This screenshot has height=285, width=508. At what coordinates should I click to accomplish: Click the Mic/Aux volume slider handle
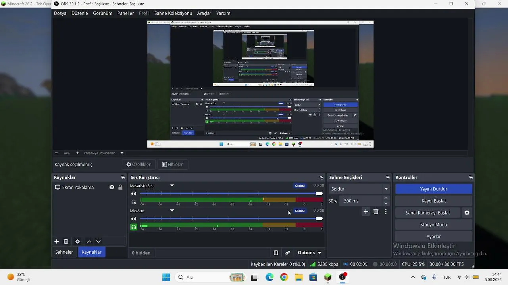pyautogui.click(x=319, y=218)
